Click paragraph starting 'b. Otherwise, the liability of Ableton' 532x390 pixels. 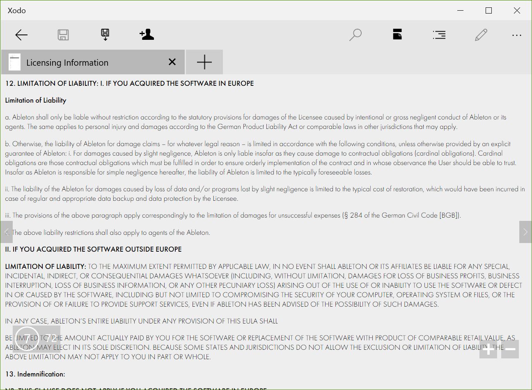pyautogui.click(x=261, y=158)
